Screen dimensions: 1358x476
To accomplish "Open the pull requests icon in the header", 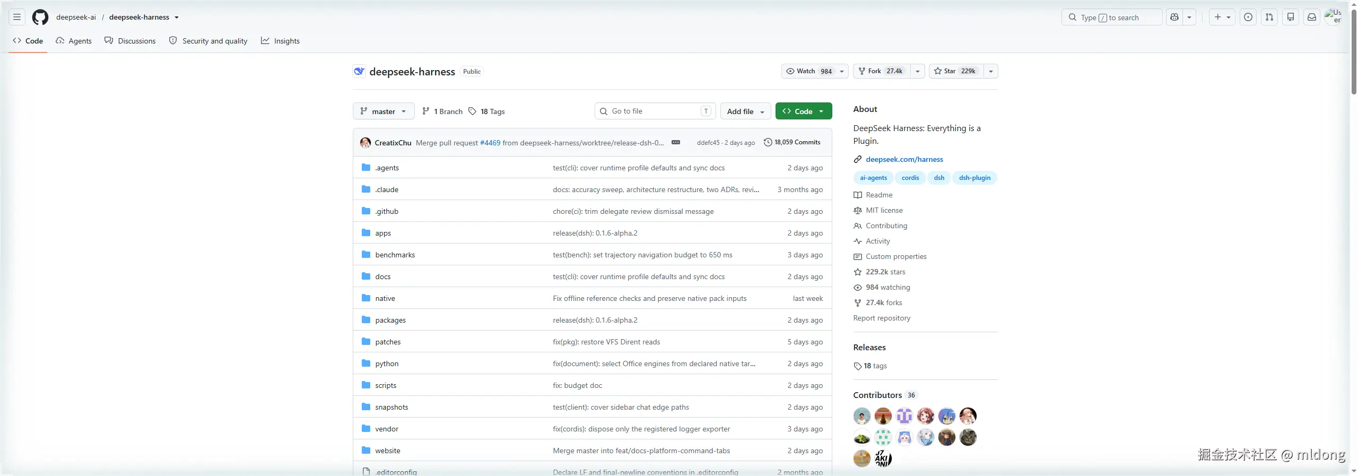I will [x=1269, y=18].
